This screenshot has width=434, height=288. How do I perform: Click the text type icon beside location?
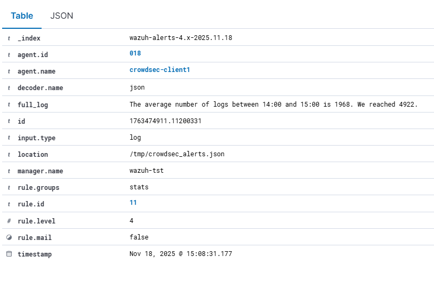[x=9, y=155]
